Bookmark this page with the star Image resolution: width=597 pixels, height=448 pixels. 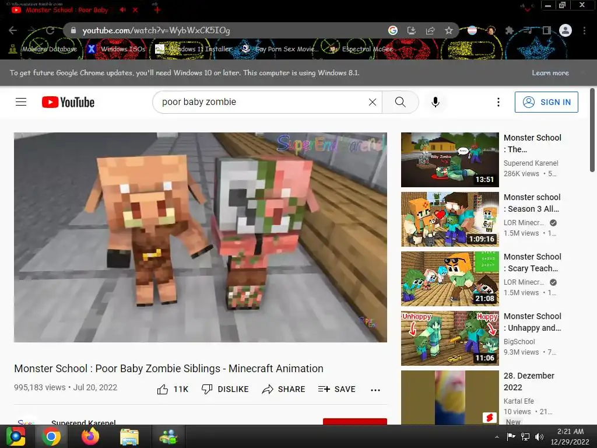click(x=449, y=30)
